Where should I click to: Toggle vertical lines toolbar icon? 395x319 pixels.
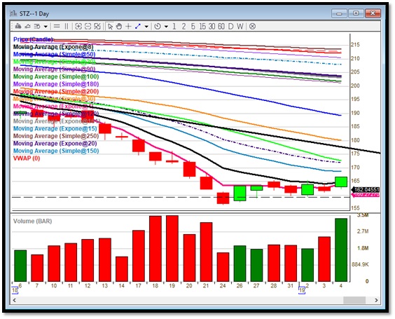pos(67,26)
